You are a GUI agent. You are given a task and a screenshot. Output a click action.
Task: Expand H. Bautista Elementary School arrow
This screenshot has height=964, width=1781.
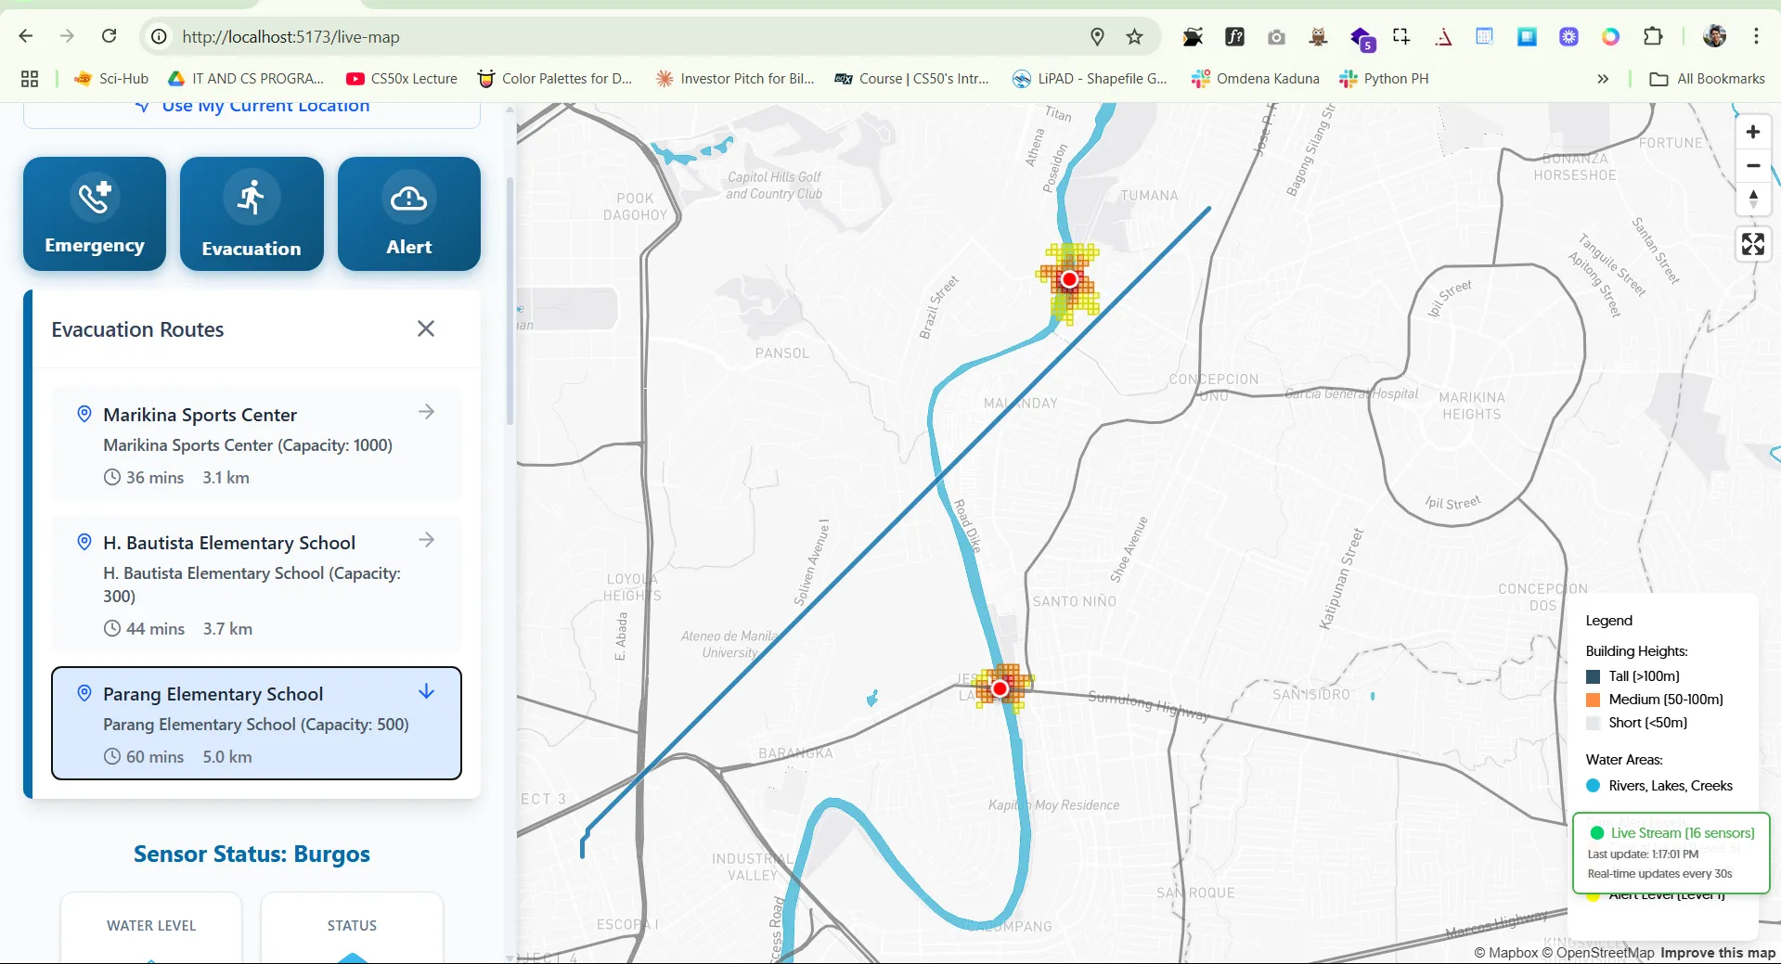[x=427, y=540]
